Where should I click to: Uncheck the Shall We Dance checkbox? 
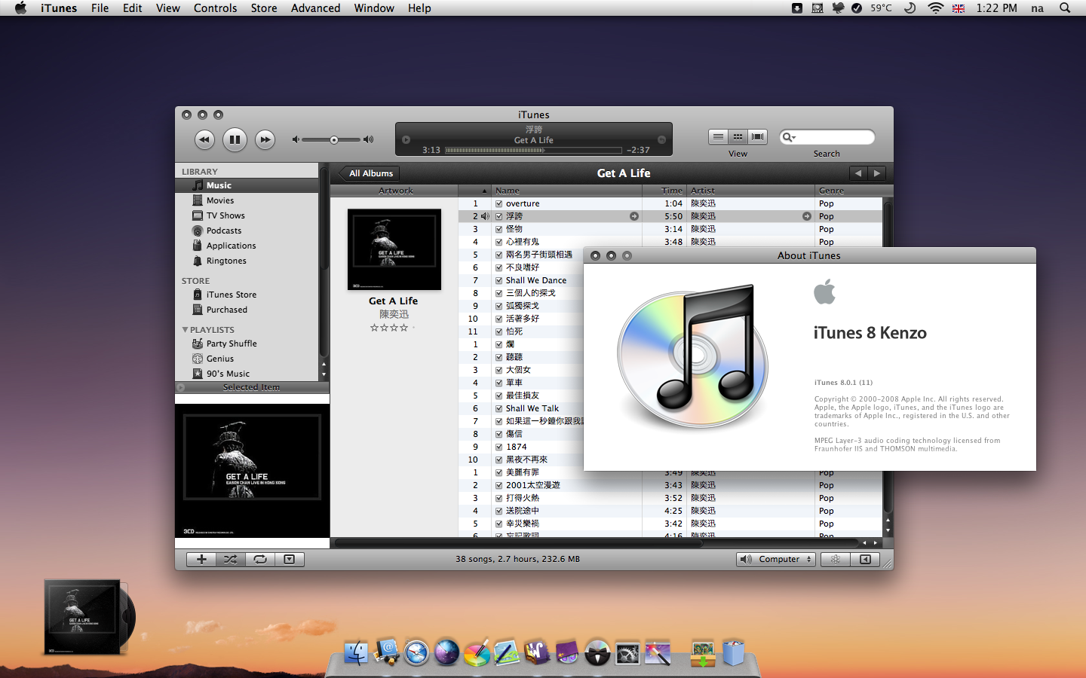click(x=499, y=280)
